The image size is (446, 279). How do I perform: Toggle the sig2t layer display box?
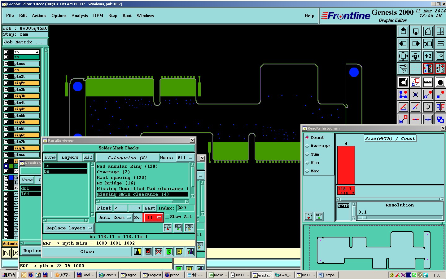point(6,83)
